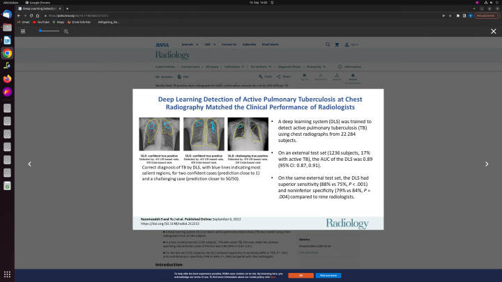Launch LibreOffice Writer from the dock
Viewport: 502px width, 282px height.
[7, 40]
